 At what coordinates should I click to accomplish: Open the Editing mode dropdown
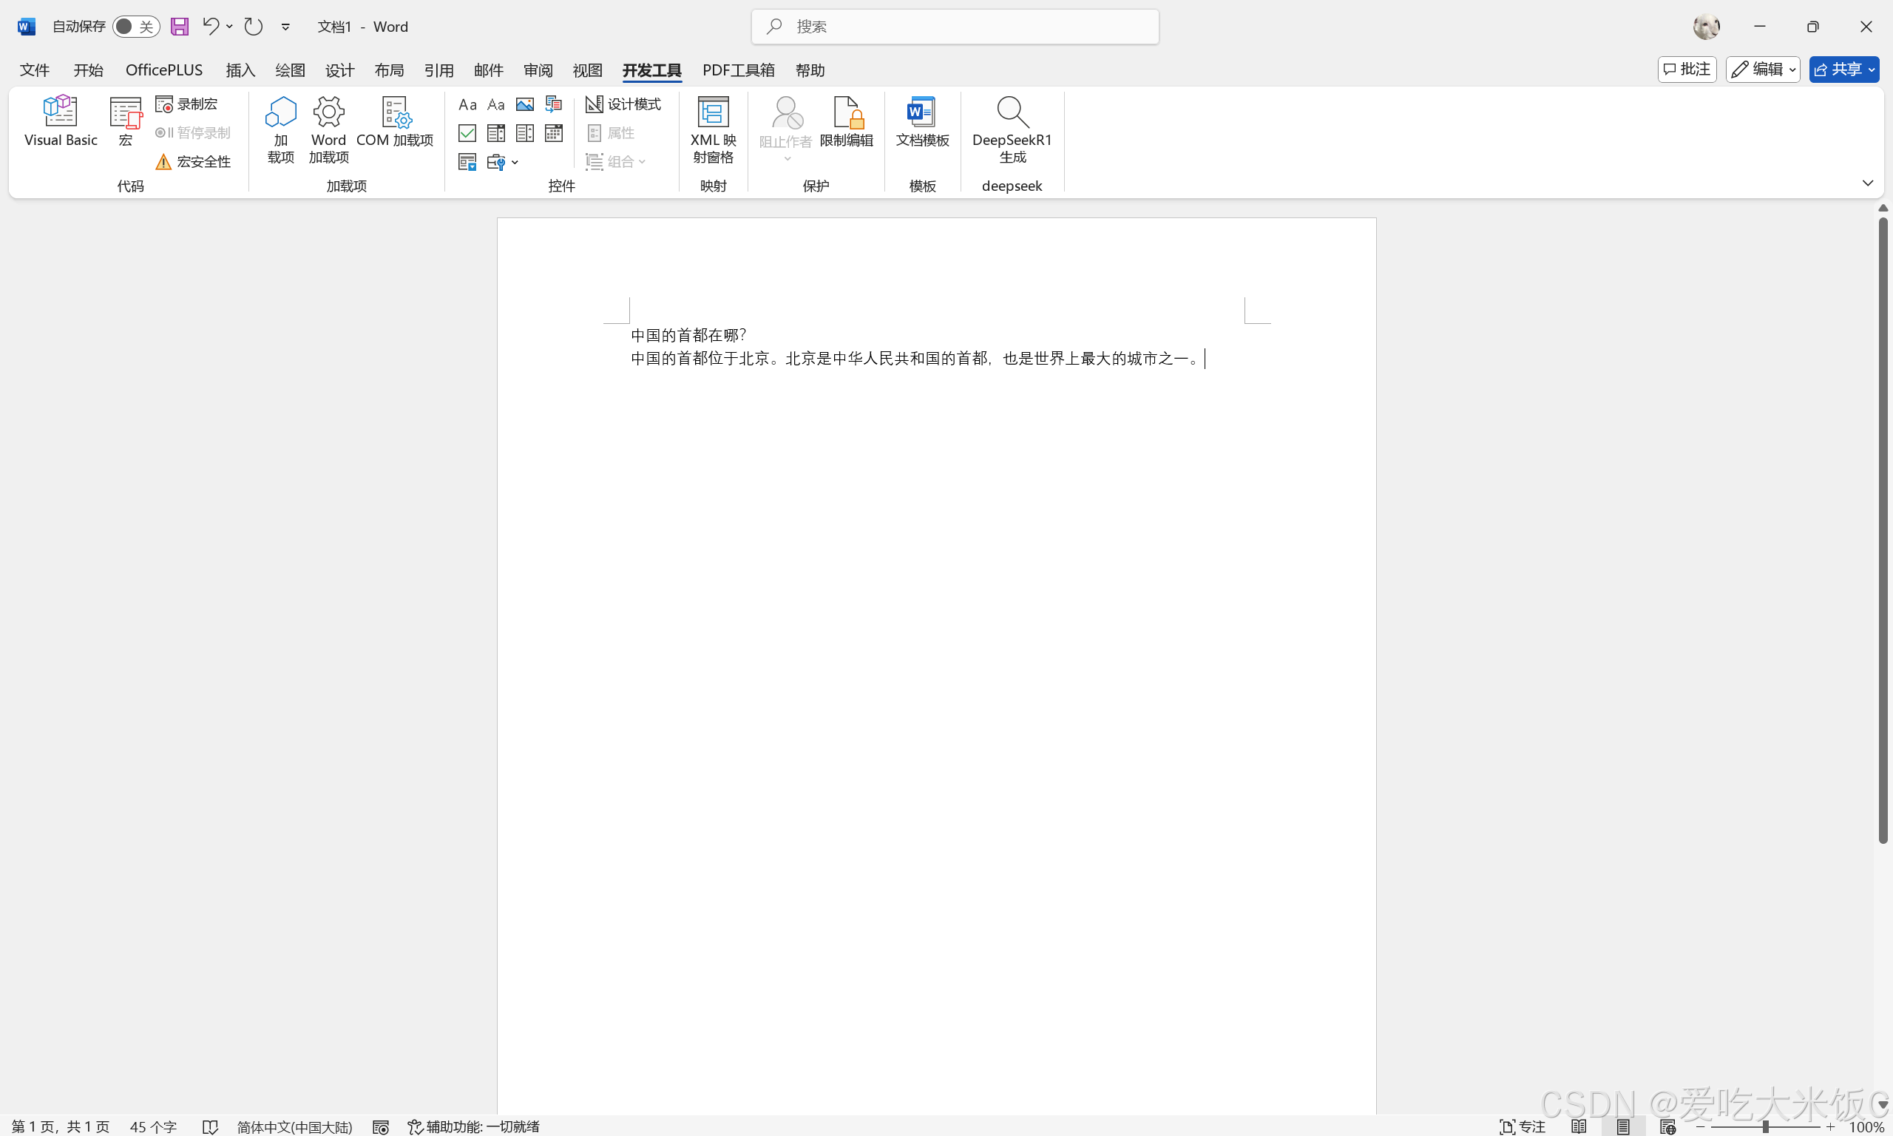(x=1763, y=70)
